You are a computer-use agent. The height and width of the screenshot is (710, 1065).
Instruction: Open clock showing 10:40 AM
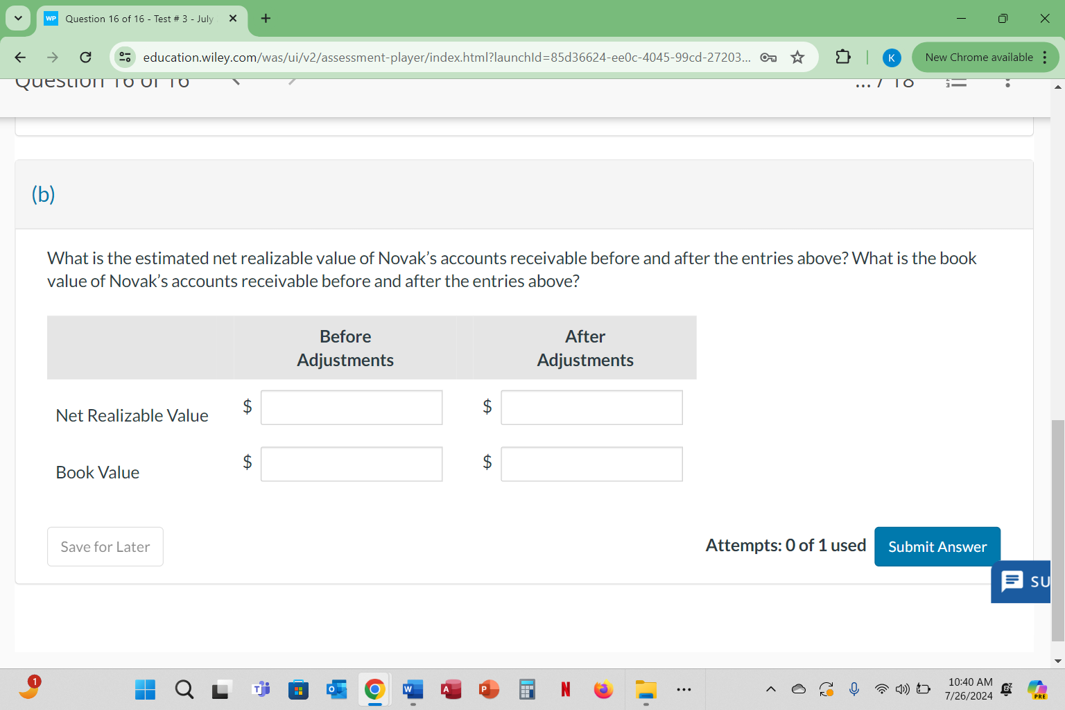[969, 689]
